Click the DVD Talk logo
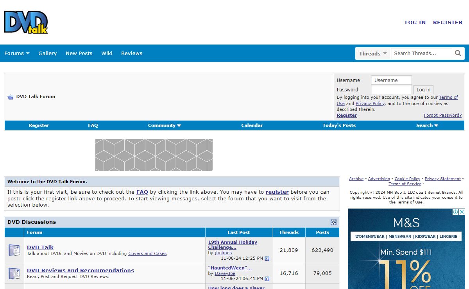 (26, 22)
